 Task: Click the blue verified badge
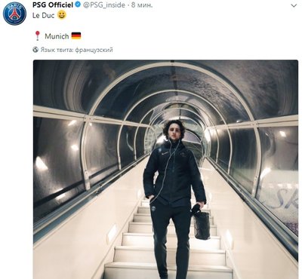[x=78, y=5]
